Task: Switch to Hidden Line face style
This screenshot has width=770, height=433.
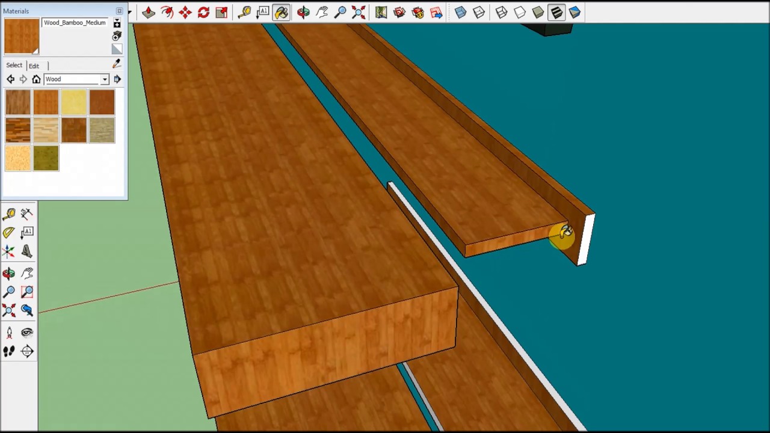Action: coord(520,12)
